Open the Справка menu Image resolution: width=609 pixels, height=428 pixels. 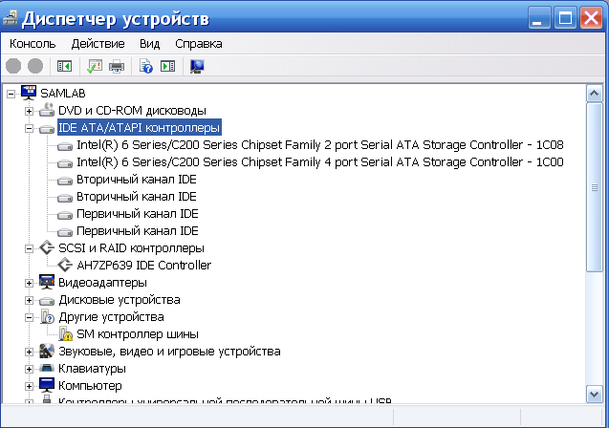pyautogui.click(x=199, y=43)
